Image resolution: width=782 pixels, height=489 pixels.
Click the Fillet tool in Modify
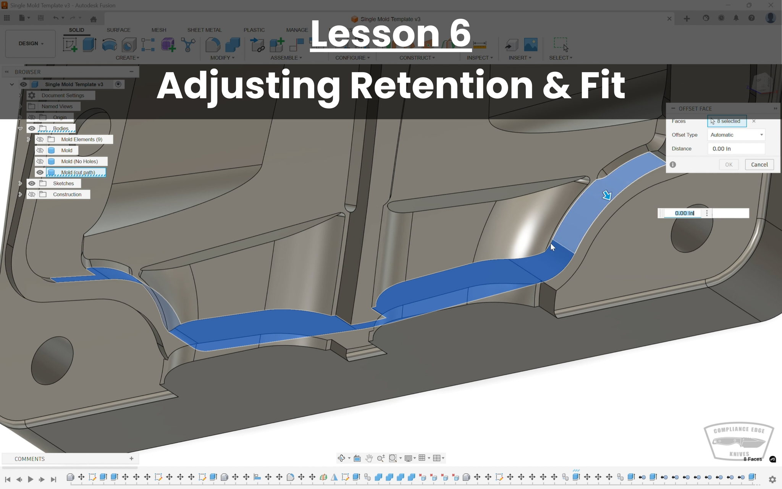coord(213,45)
